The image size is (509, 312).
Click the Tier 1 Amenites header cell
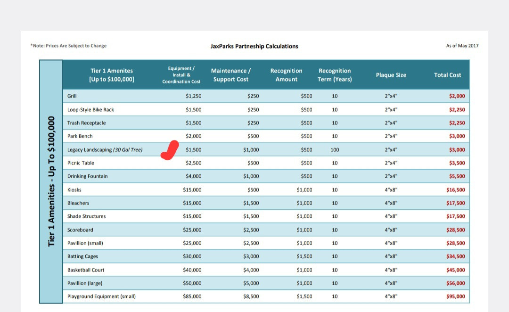pyautogui.click(x=112, y=75)
